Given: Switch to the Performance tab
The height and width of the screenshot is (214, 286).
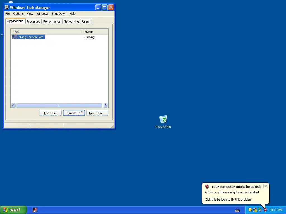Looking at the screenshot, I should point(52,21).
